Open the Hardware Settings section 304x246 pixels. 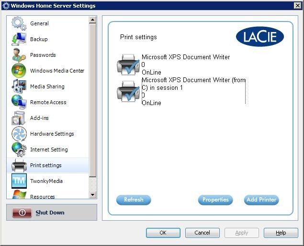(x=52, y=134)
